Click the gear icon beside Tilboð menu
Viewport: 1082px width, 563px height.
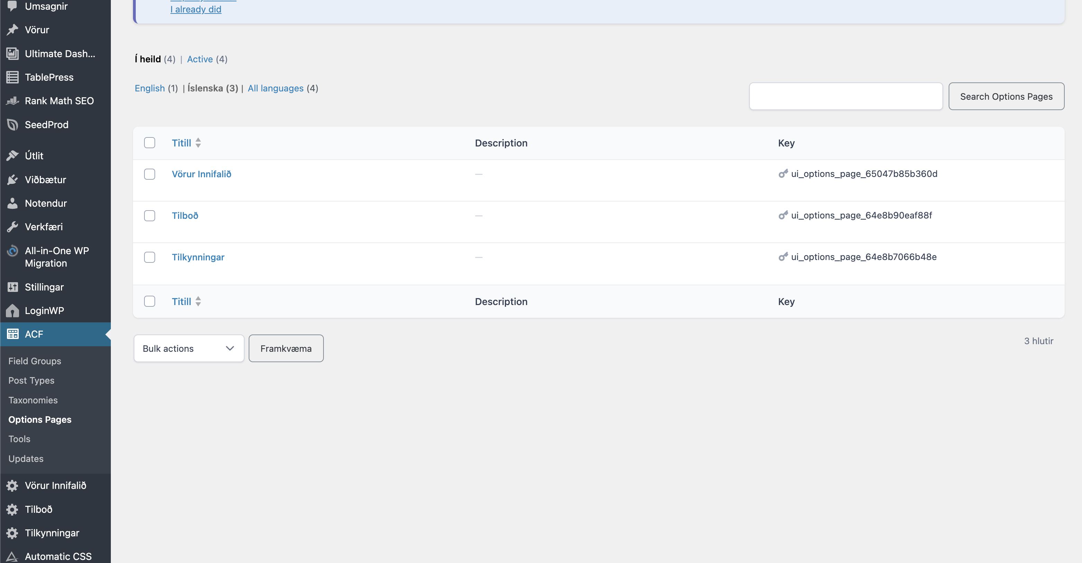(12, 509)
